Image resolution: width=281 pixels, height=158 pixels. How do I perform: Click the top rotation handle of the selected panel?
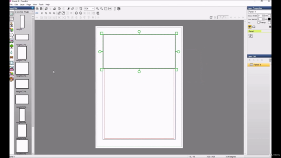139,32
